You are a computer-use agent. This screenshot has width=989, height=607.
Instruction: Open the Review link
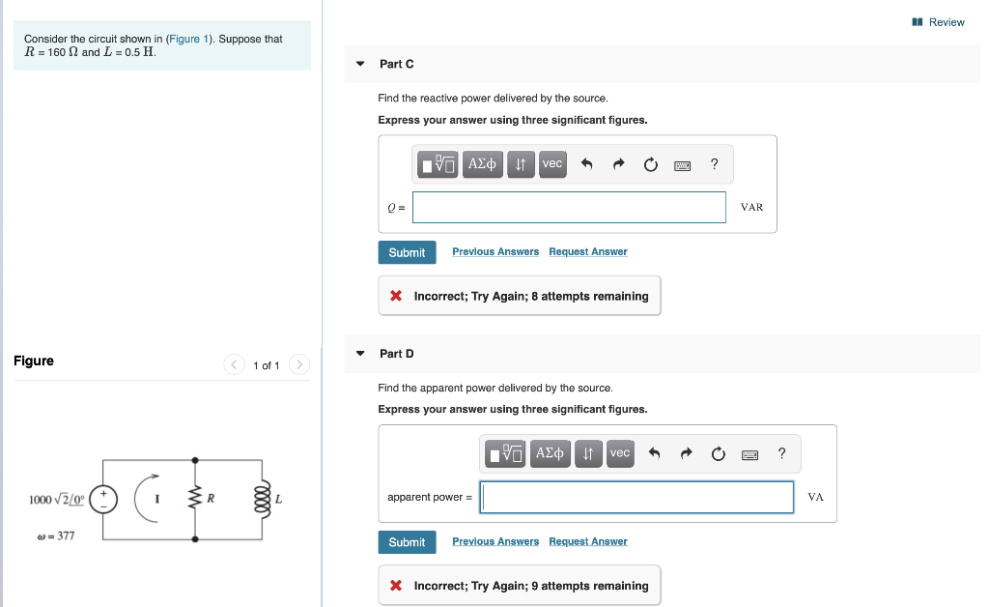pyautogui.click(x=947, y=22)
